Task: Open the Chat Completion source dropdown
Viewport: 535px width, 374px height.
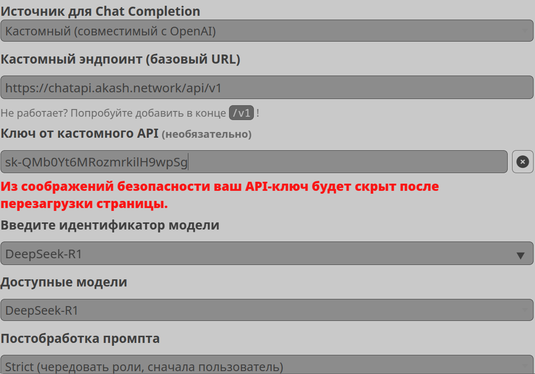Action: [267, 31]
